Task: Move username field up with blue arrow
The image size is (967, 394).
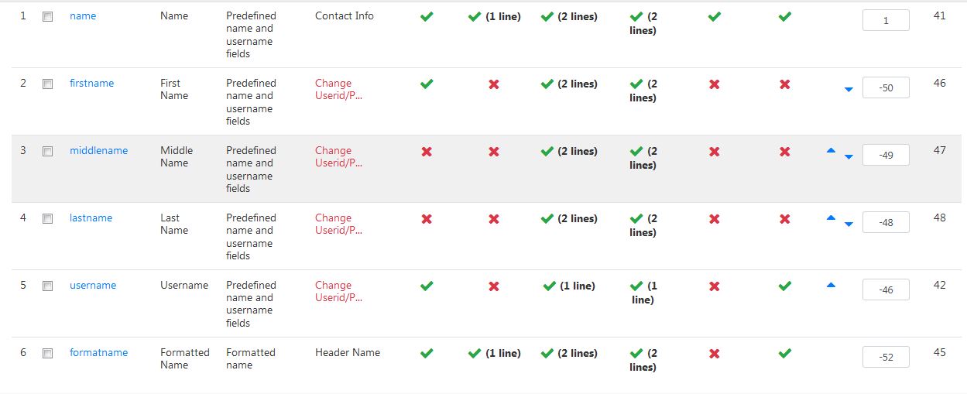Action: click(831, 285)
